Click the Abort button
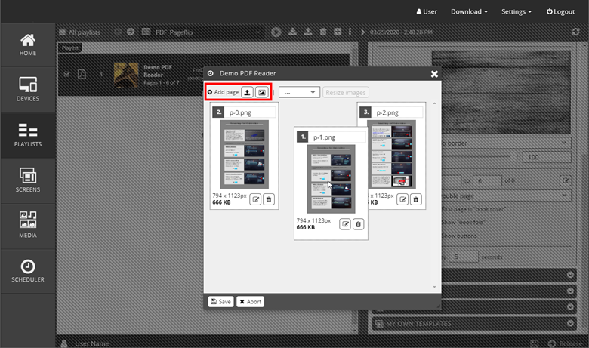The image size is (589, 348). [250, 301]
